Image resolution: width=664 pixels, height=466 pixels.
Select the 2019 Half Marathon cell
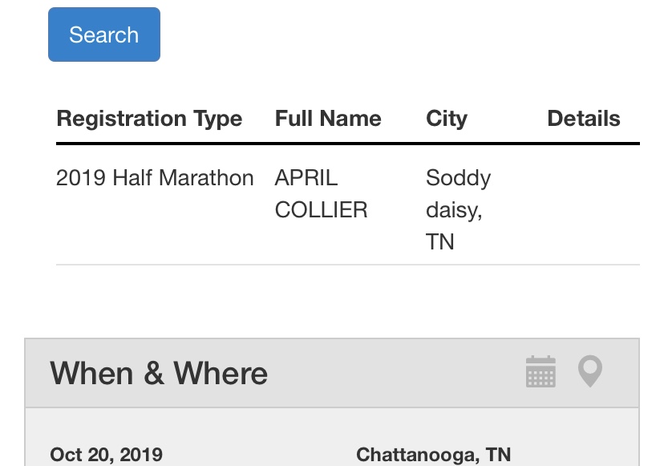[155, 178]
